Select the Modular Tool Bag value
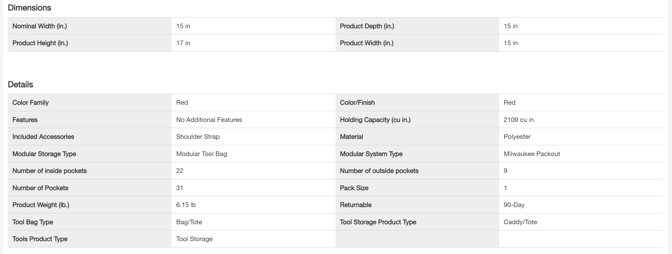Image resolution: width=672 pixels, height=254 pixels. (201, 154)
